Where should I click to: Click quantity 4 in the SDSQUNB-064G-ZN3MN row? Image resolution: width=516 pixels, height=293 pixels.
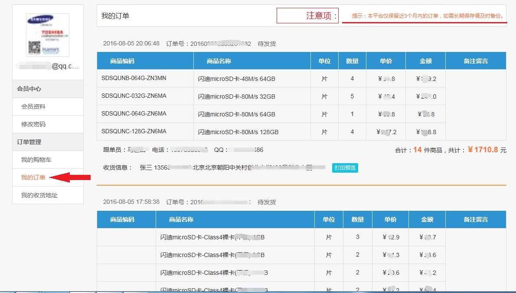(x=352, y=78)
